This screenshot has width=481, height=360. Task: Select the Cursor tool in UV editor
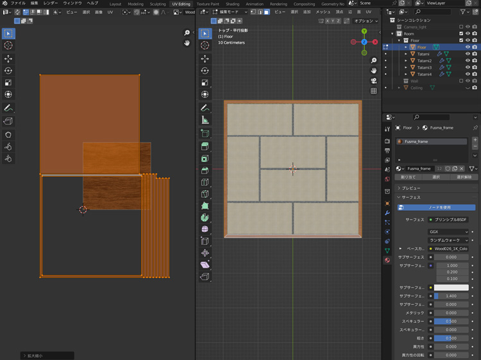click(8, 45)
